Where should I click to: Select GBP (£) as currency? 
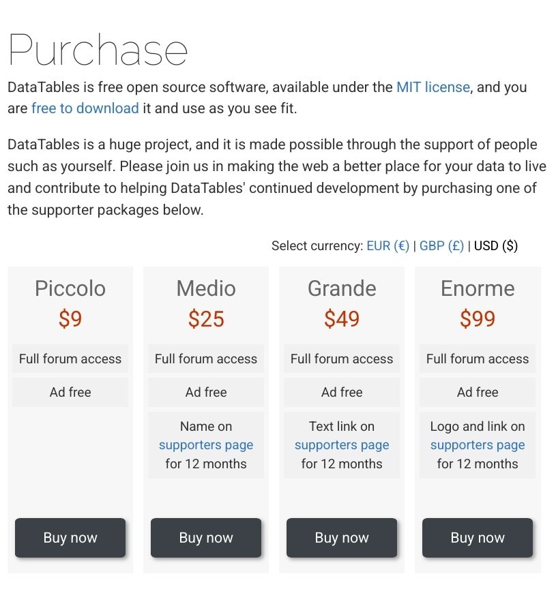[441, 246]
